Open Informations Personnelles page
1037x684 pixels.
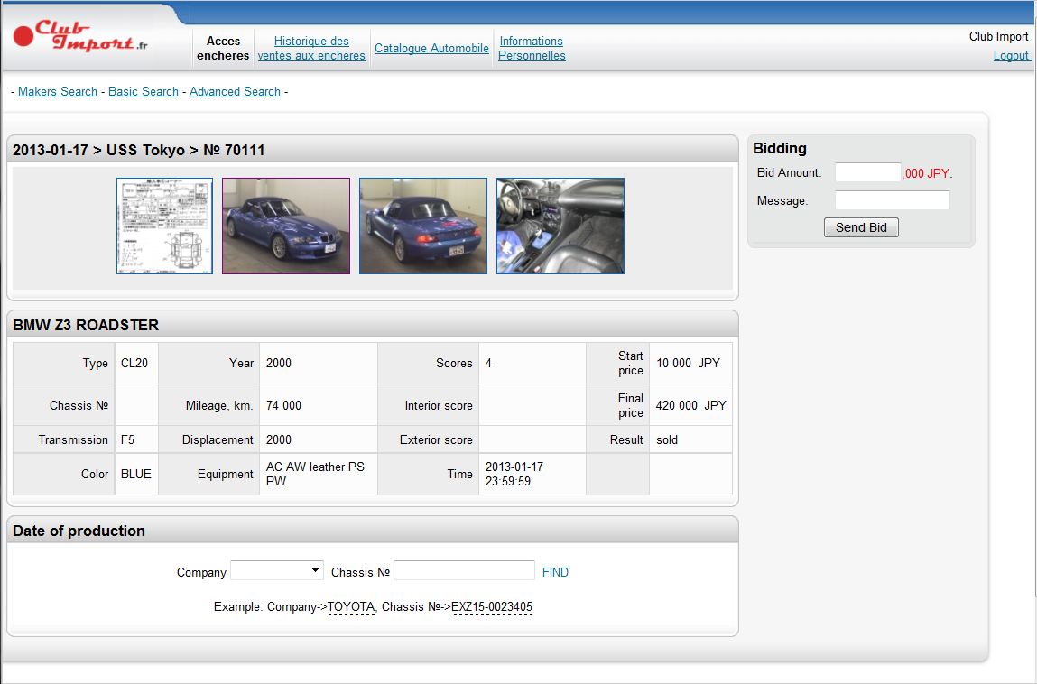532,48
